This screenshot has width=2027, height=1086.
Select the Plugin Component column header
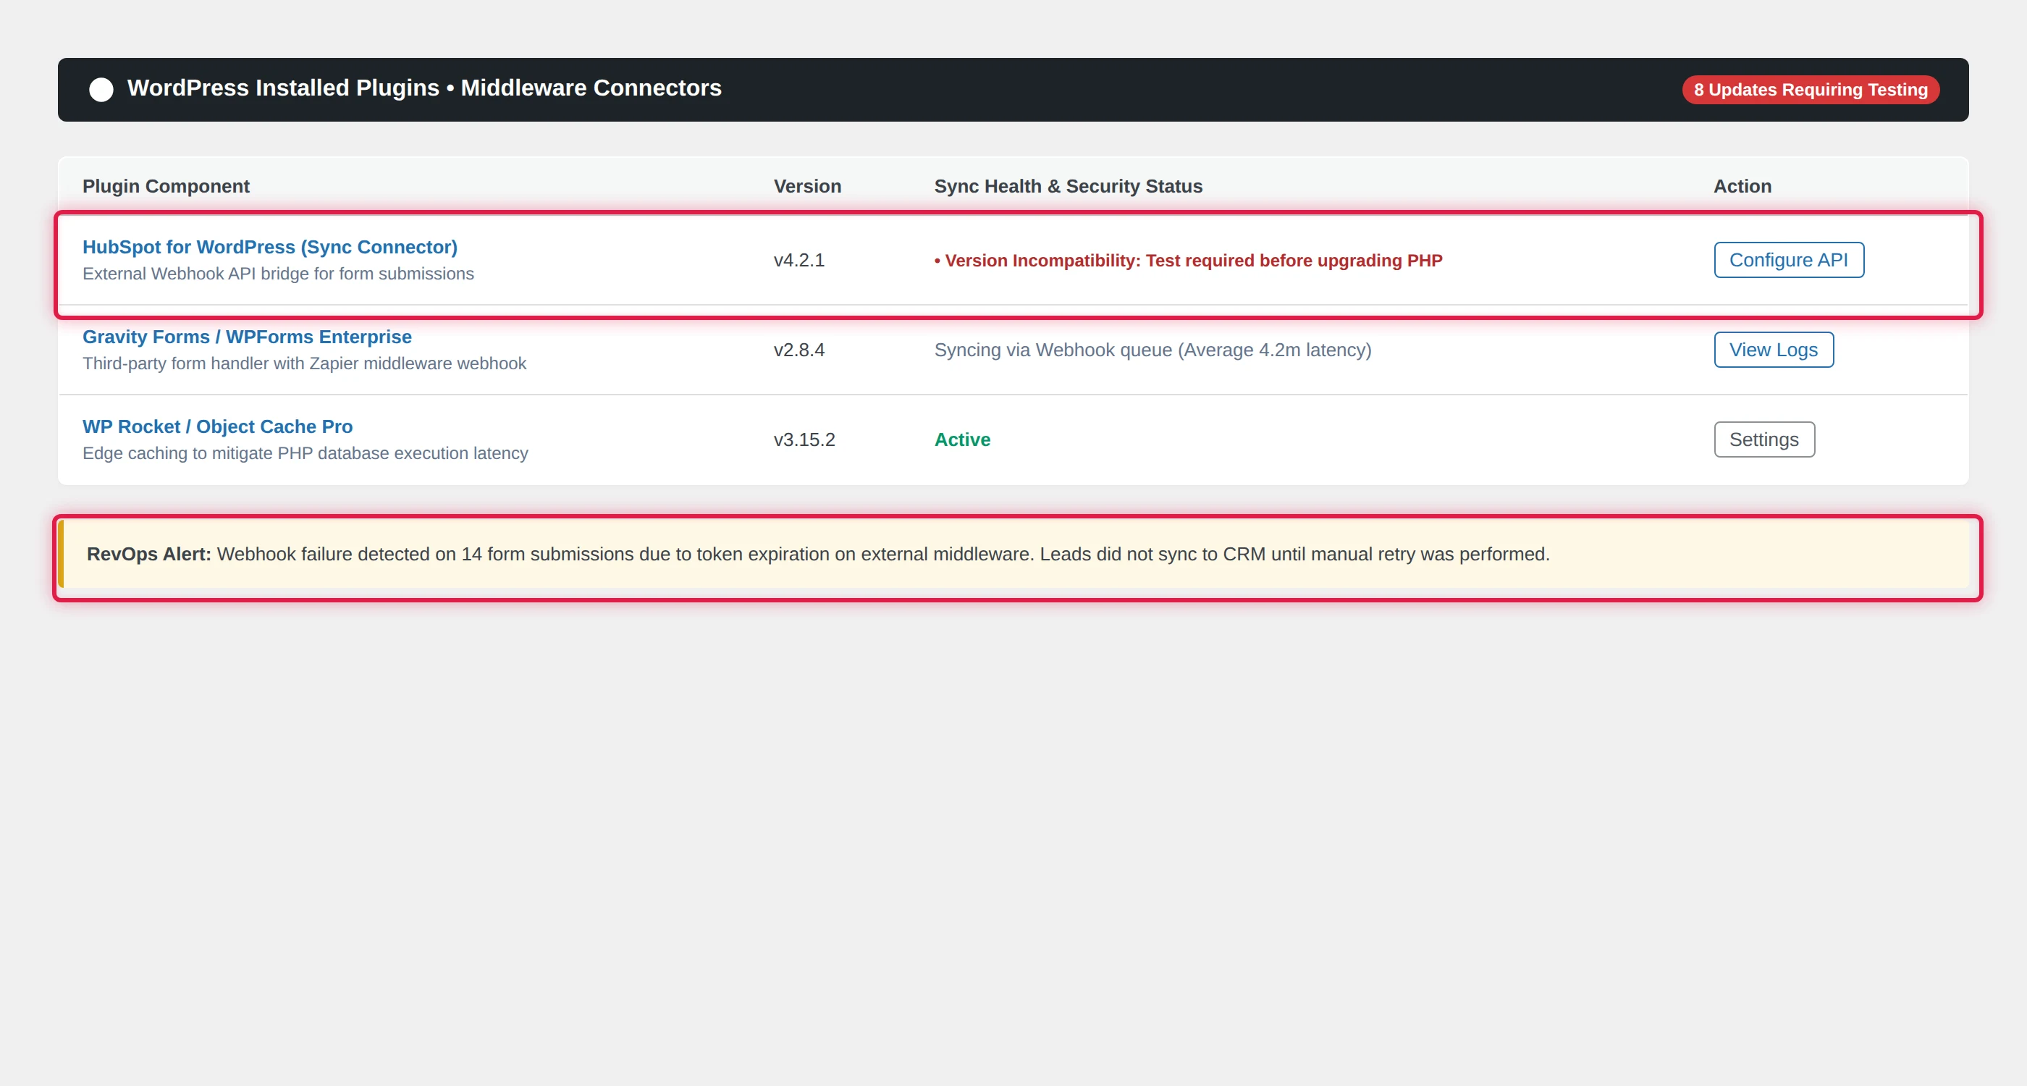point(166,187)
